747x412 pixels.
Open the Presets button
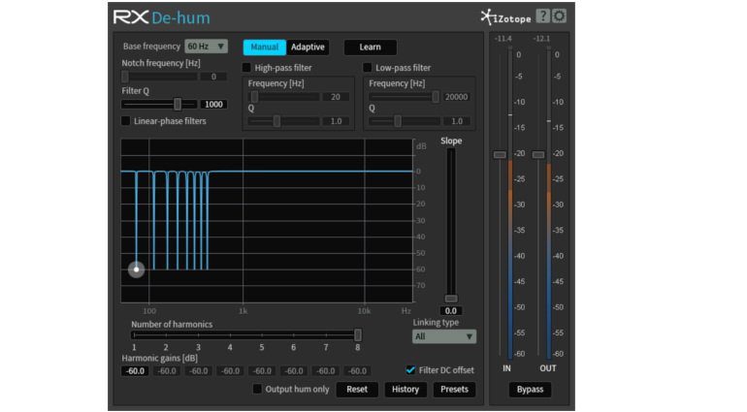pos(454,389)
